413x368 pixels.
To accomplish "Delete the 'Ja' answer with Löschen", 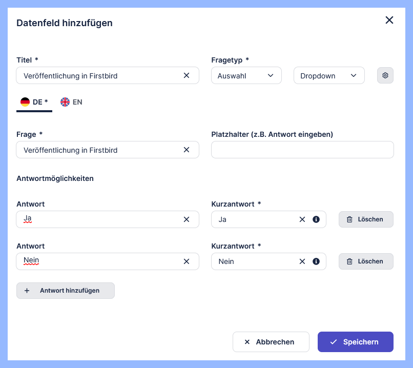I will pyautogui.click(x=366, y=219).
